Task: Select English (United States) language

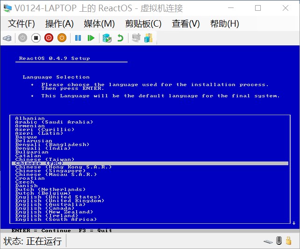Action: tap(58, 197)
